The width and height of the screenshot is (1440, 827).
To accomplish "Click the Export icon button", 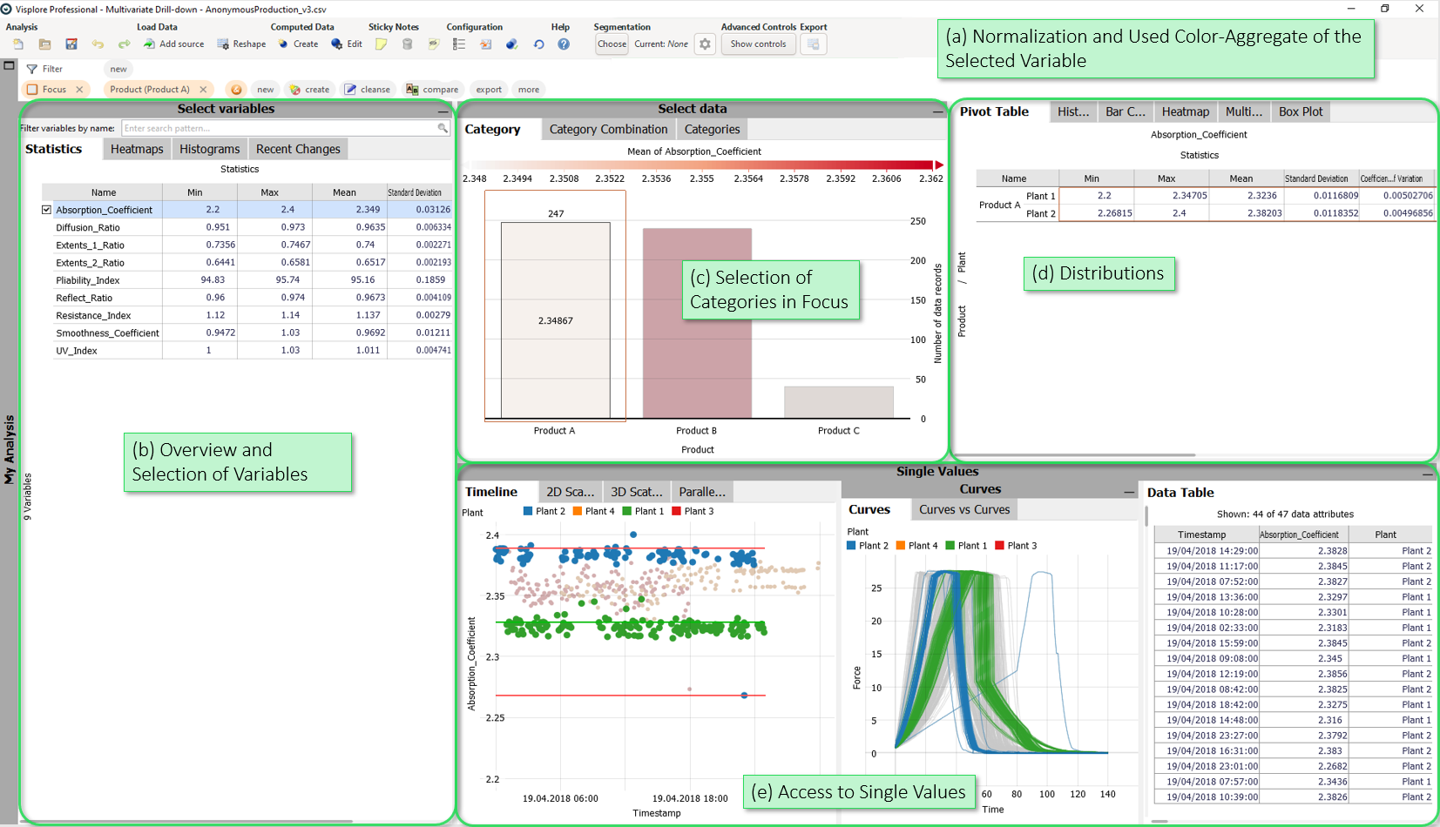I will [x=813, y=44].
